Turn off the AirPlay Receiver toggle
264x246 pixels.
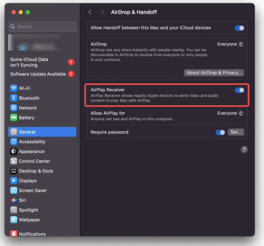pos(240,90)
